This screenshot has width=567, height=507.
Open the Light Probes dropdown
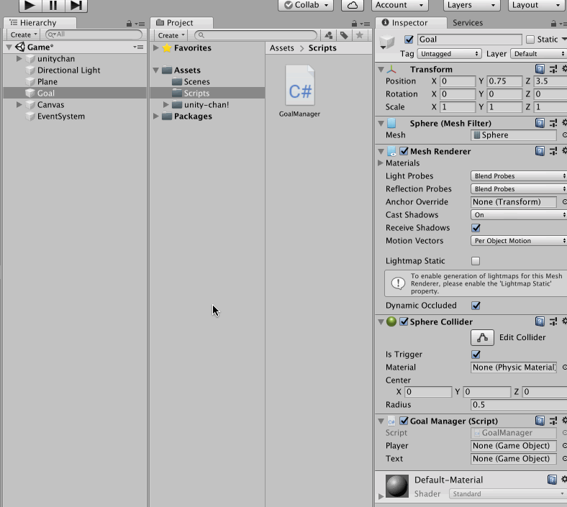click(518, 176)
